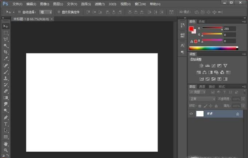248x158 pixels.
Task: Toggle the pixel layer filter
Action: [213, 92]
